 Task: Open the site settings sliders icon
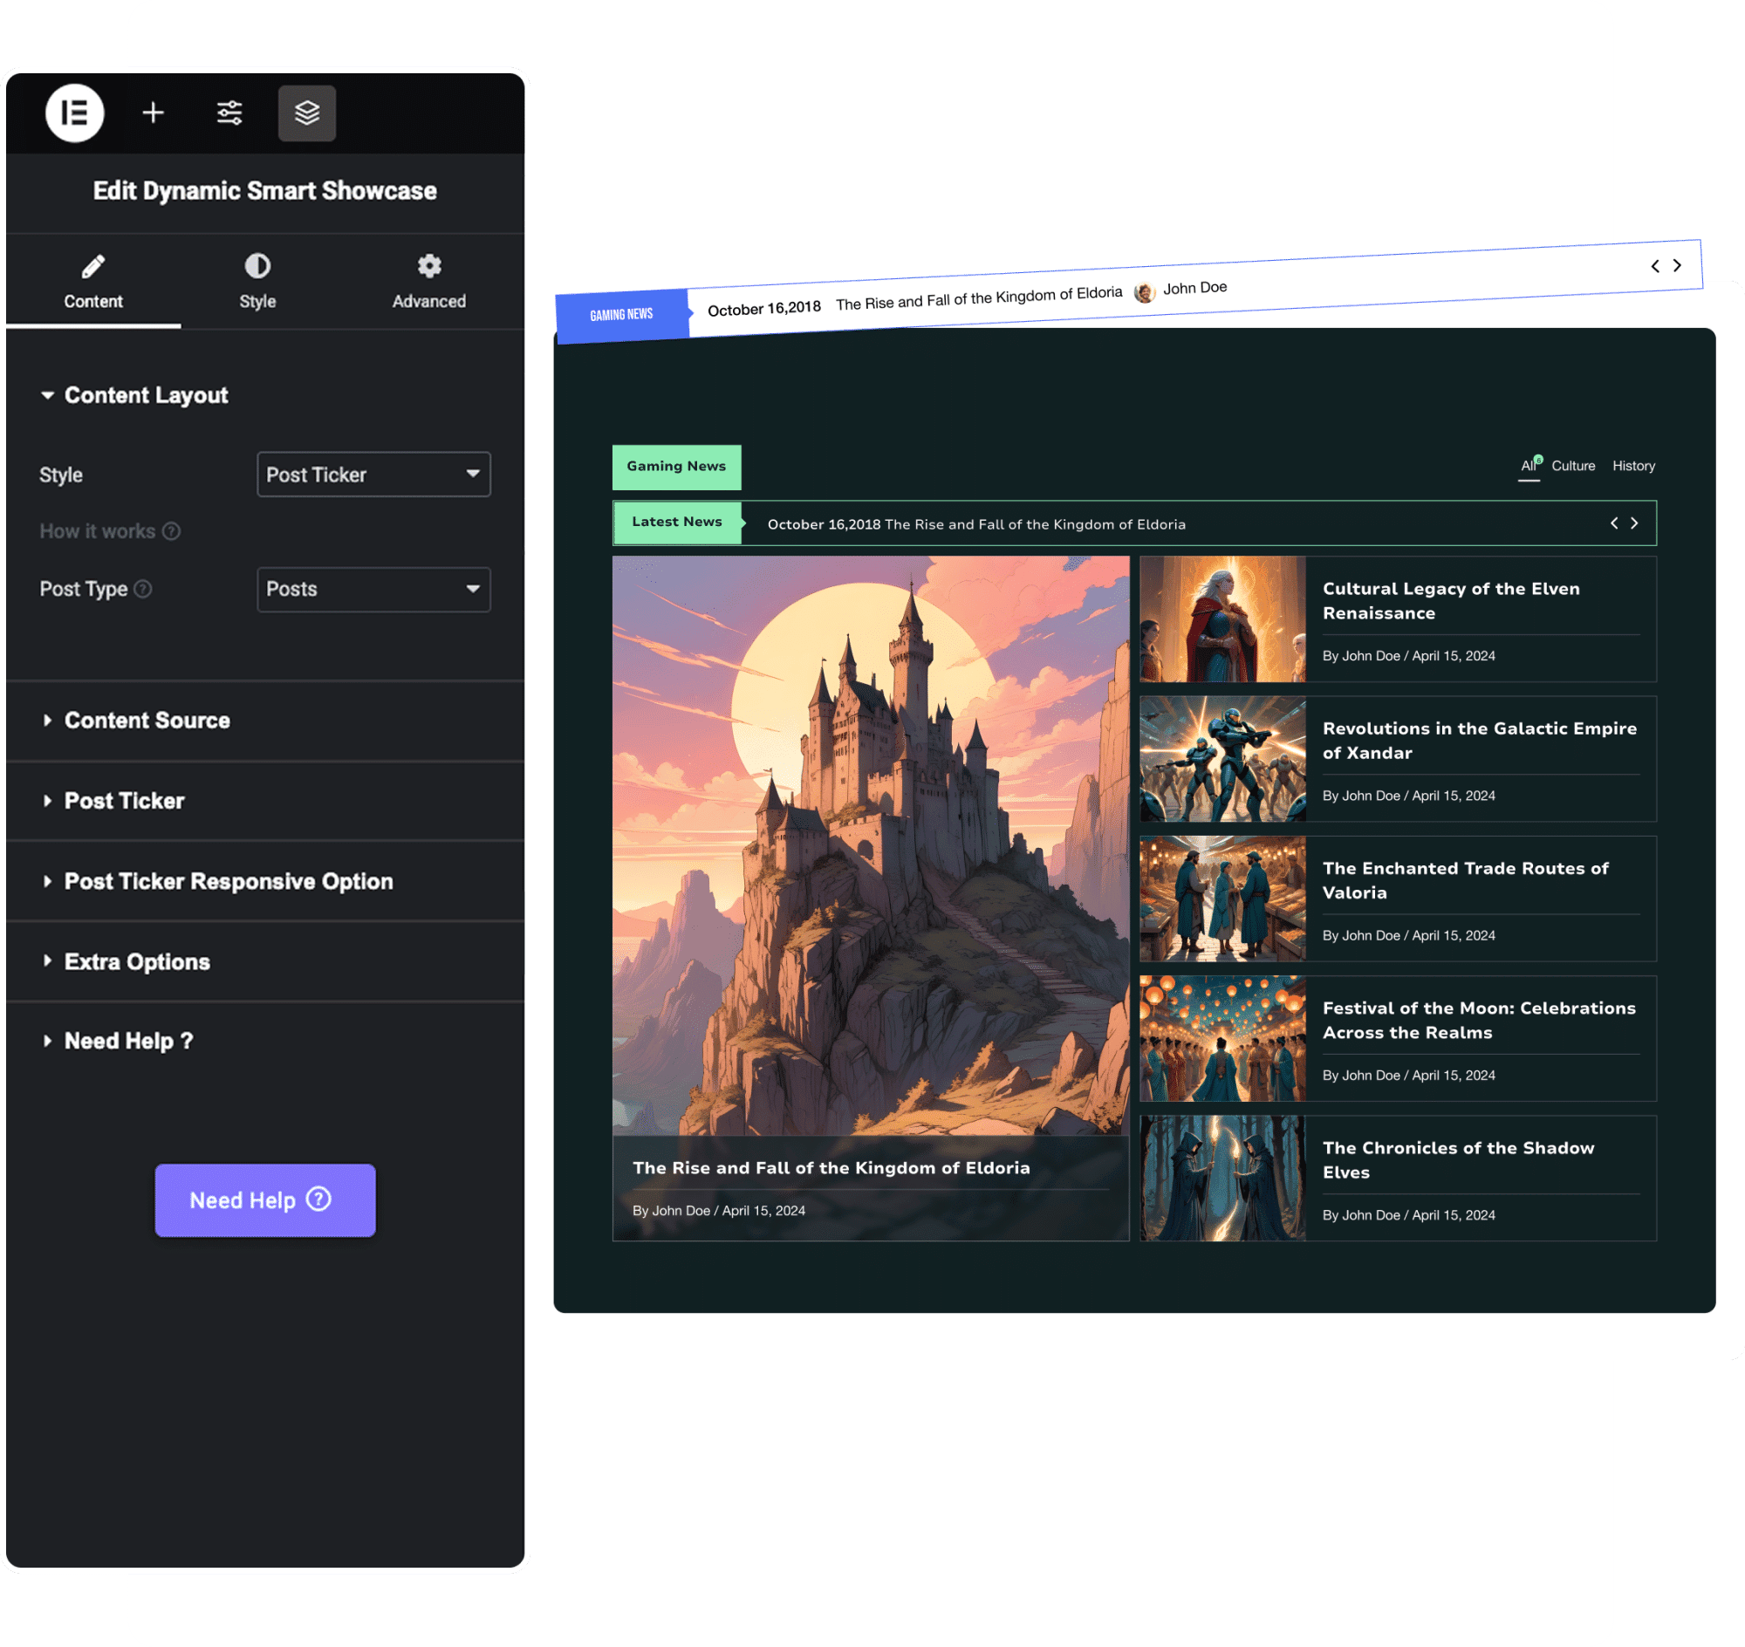229,113
